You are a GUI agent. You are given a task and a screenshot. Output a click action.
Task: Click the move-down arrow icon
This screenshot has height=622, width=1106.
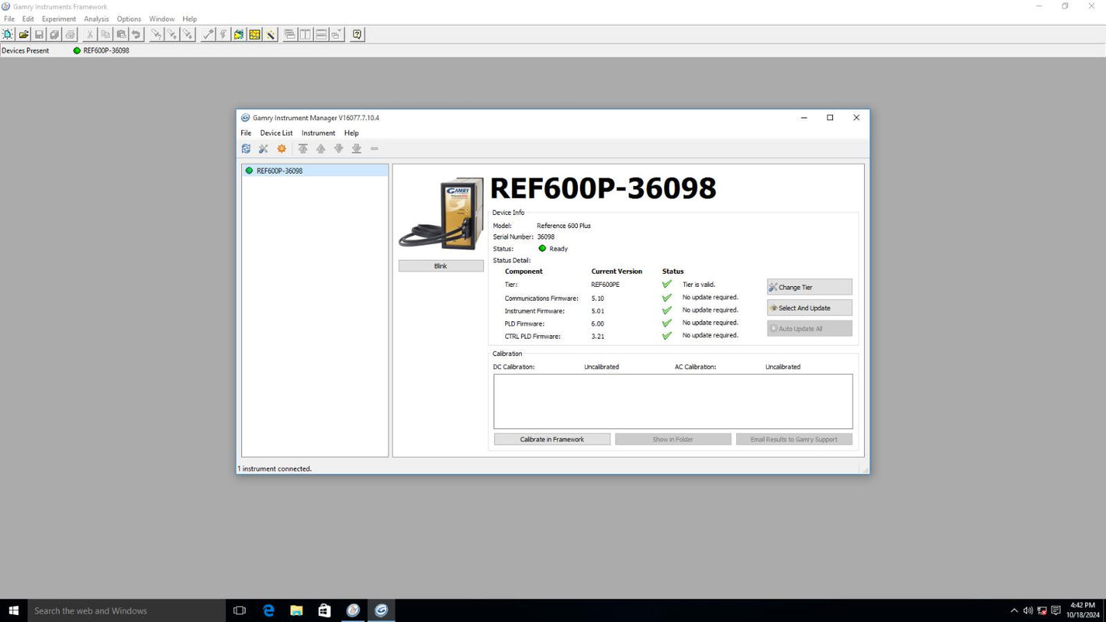click(x=338, y=148)
